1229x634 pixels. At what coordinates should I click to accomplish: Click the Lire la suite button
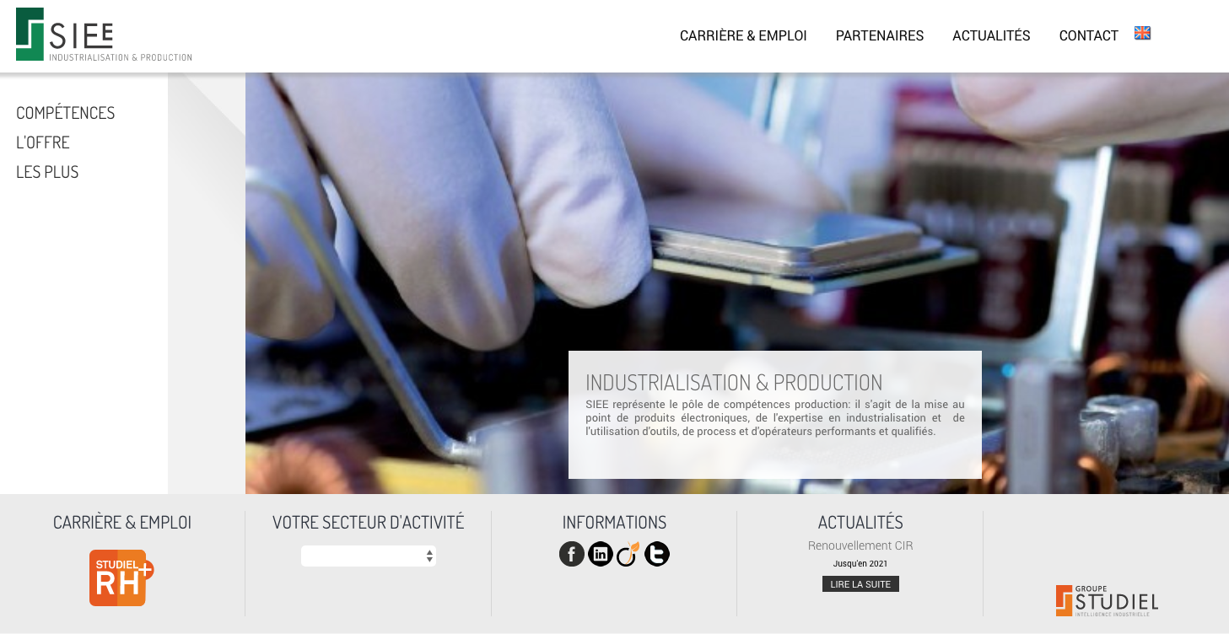click(x=860, y=584)
